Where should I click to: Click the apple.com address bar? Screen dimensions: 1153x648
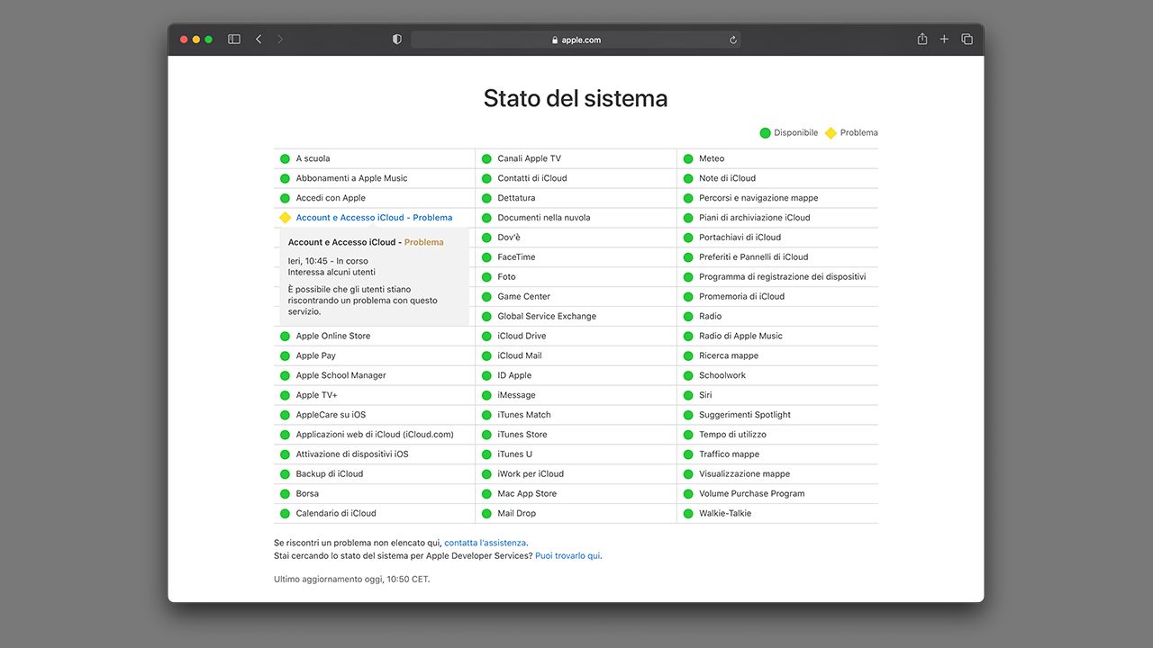point(575,40)
